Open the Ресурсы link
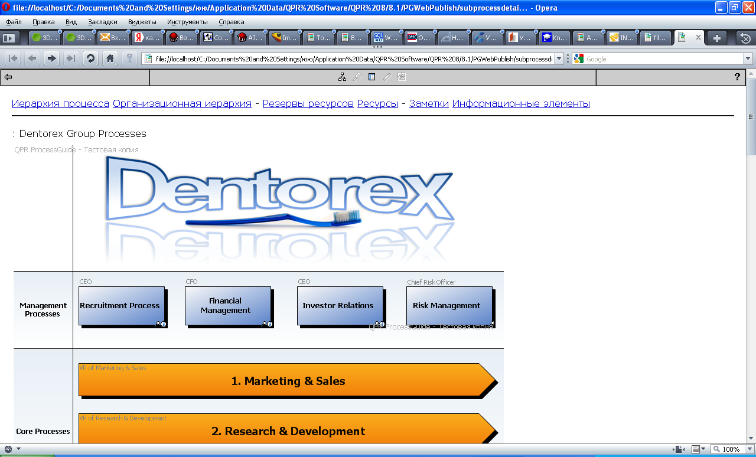Viewport: 756px width, 457px height. click(377, 103)
